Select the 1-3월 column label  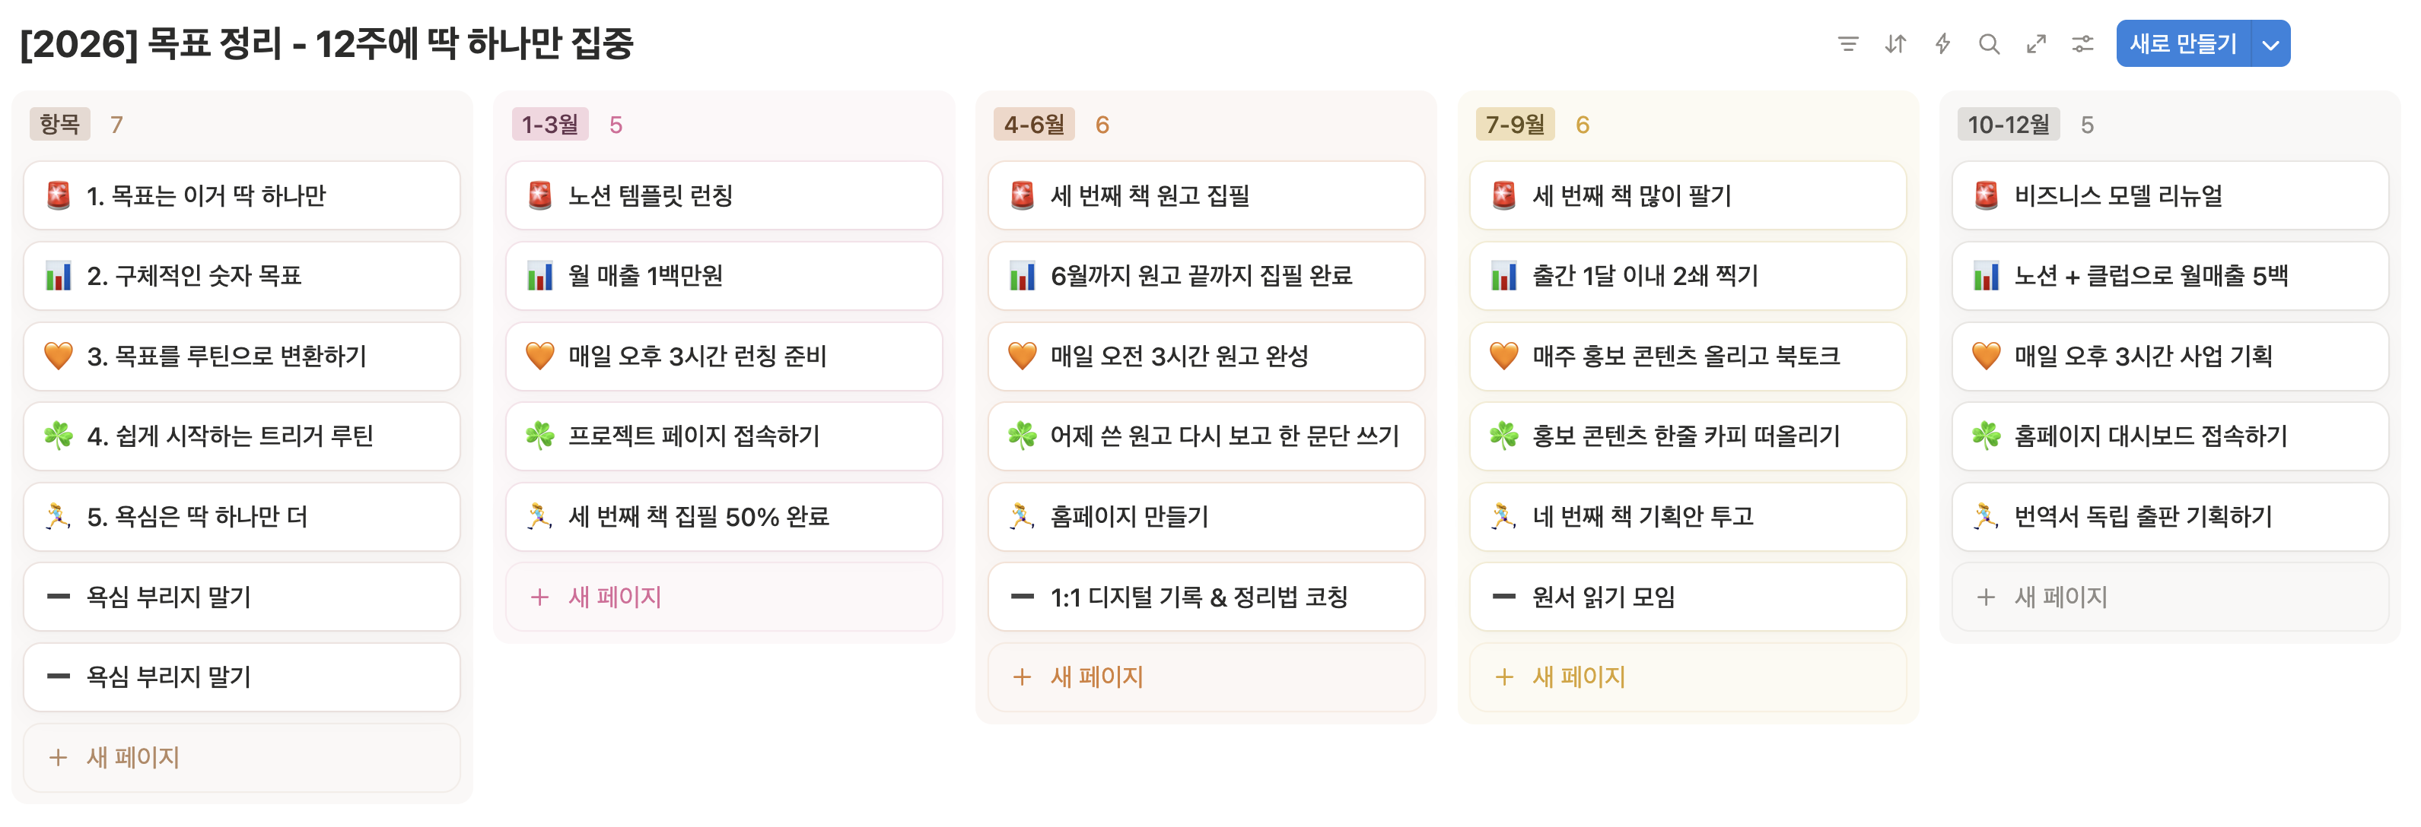(550, 124)
